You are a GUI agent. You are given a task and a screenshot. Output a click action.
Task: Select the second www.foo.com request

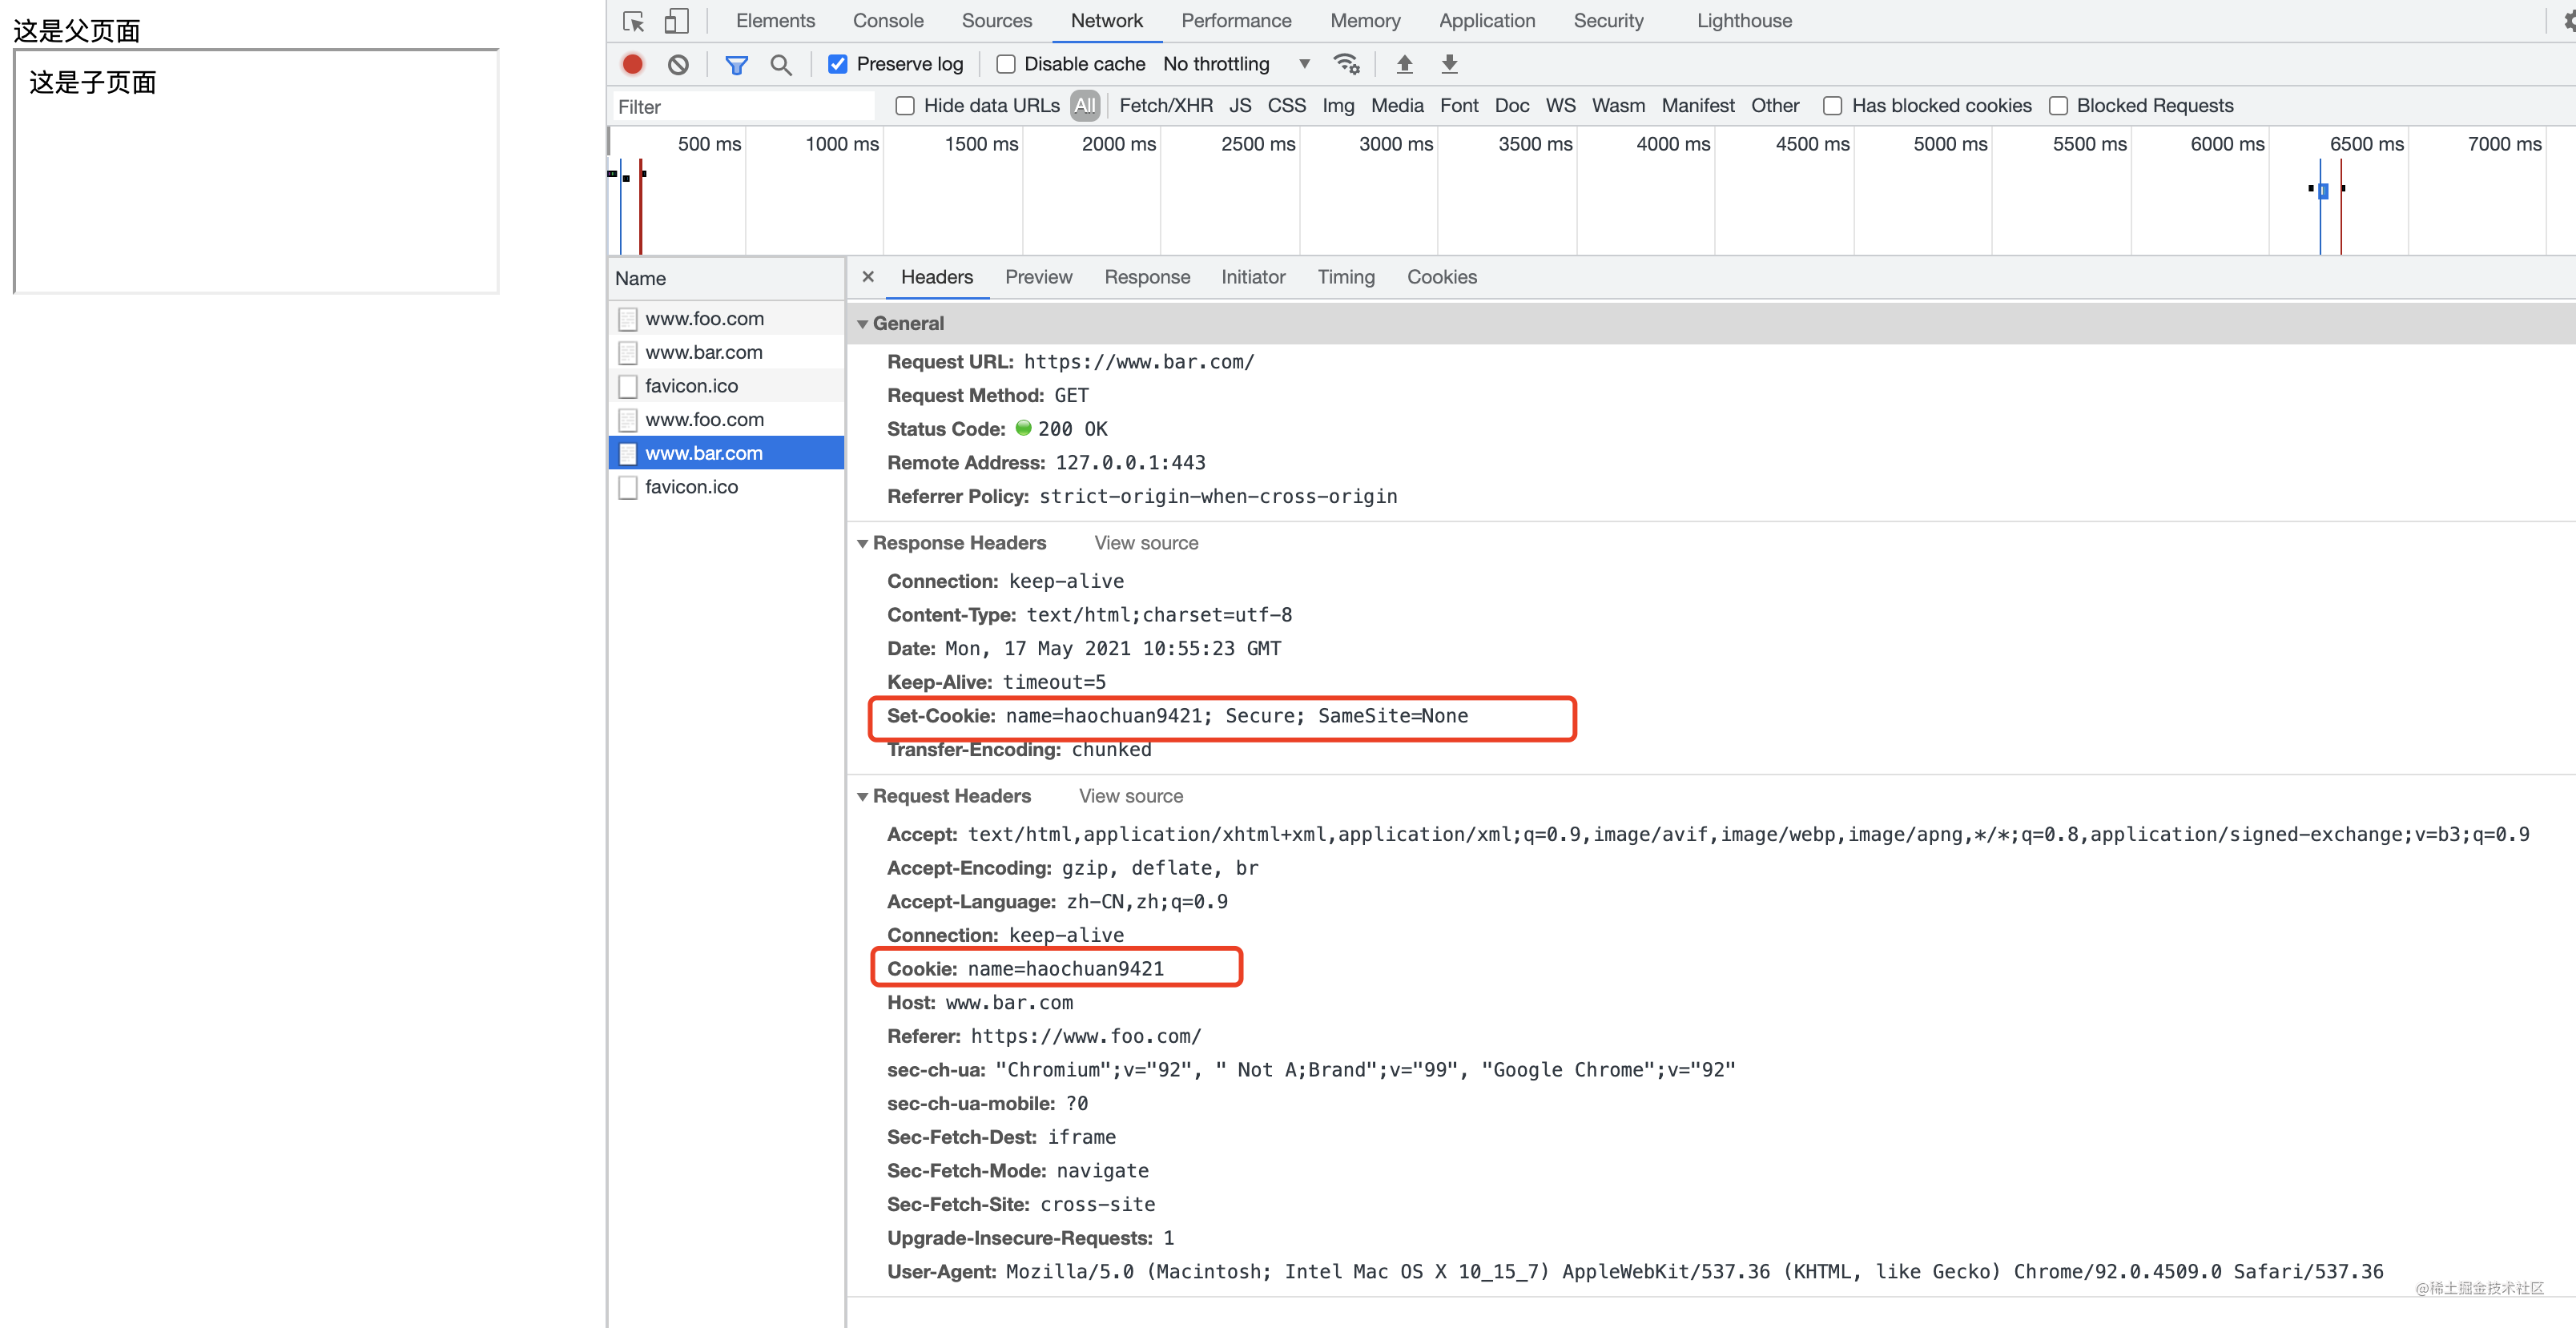[726, 420]
